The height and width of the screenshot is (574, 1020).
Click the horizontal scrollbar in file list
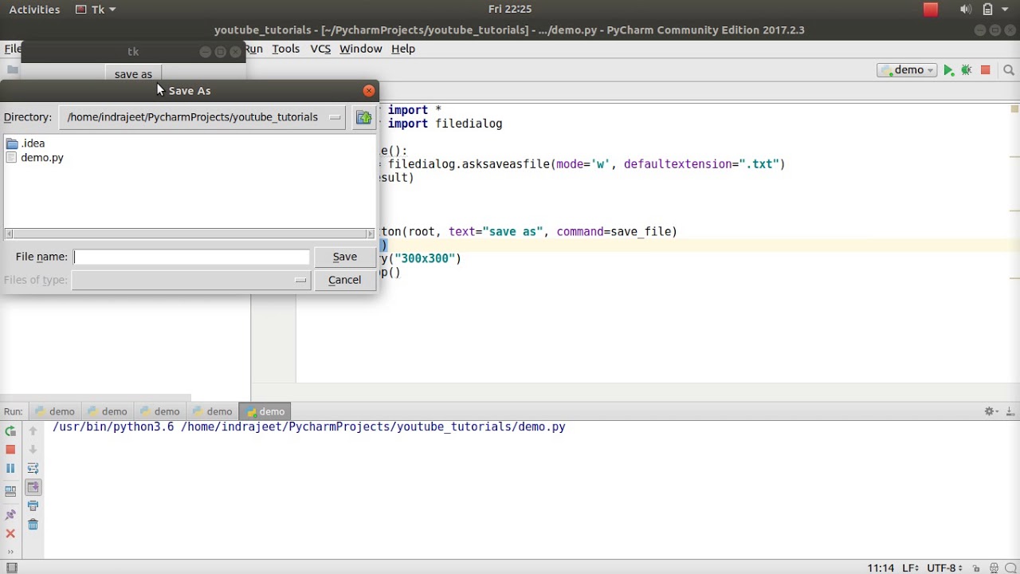[x=190, y=234]
